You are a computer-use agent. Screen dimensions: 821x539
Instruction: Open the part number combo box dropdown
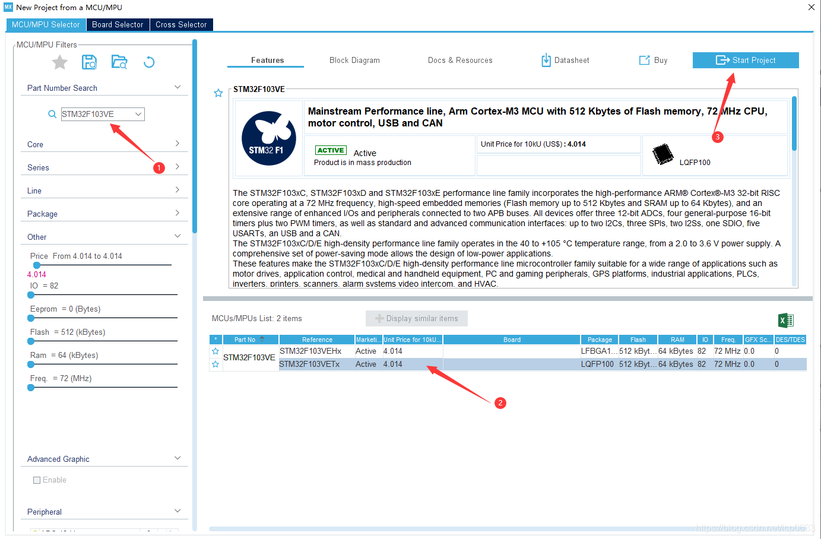138,114
